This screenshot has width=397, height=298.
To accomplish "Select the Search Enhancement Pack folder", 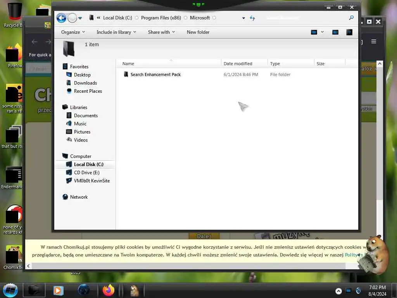I will (155, 74).
